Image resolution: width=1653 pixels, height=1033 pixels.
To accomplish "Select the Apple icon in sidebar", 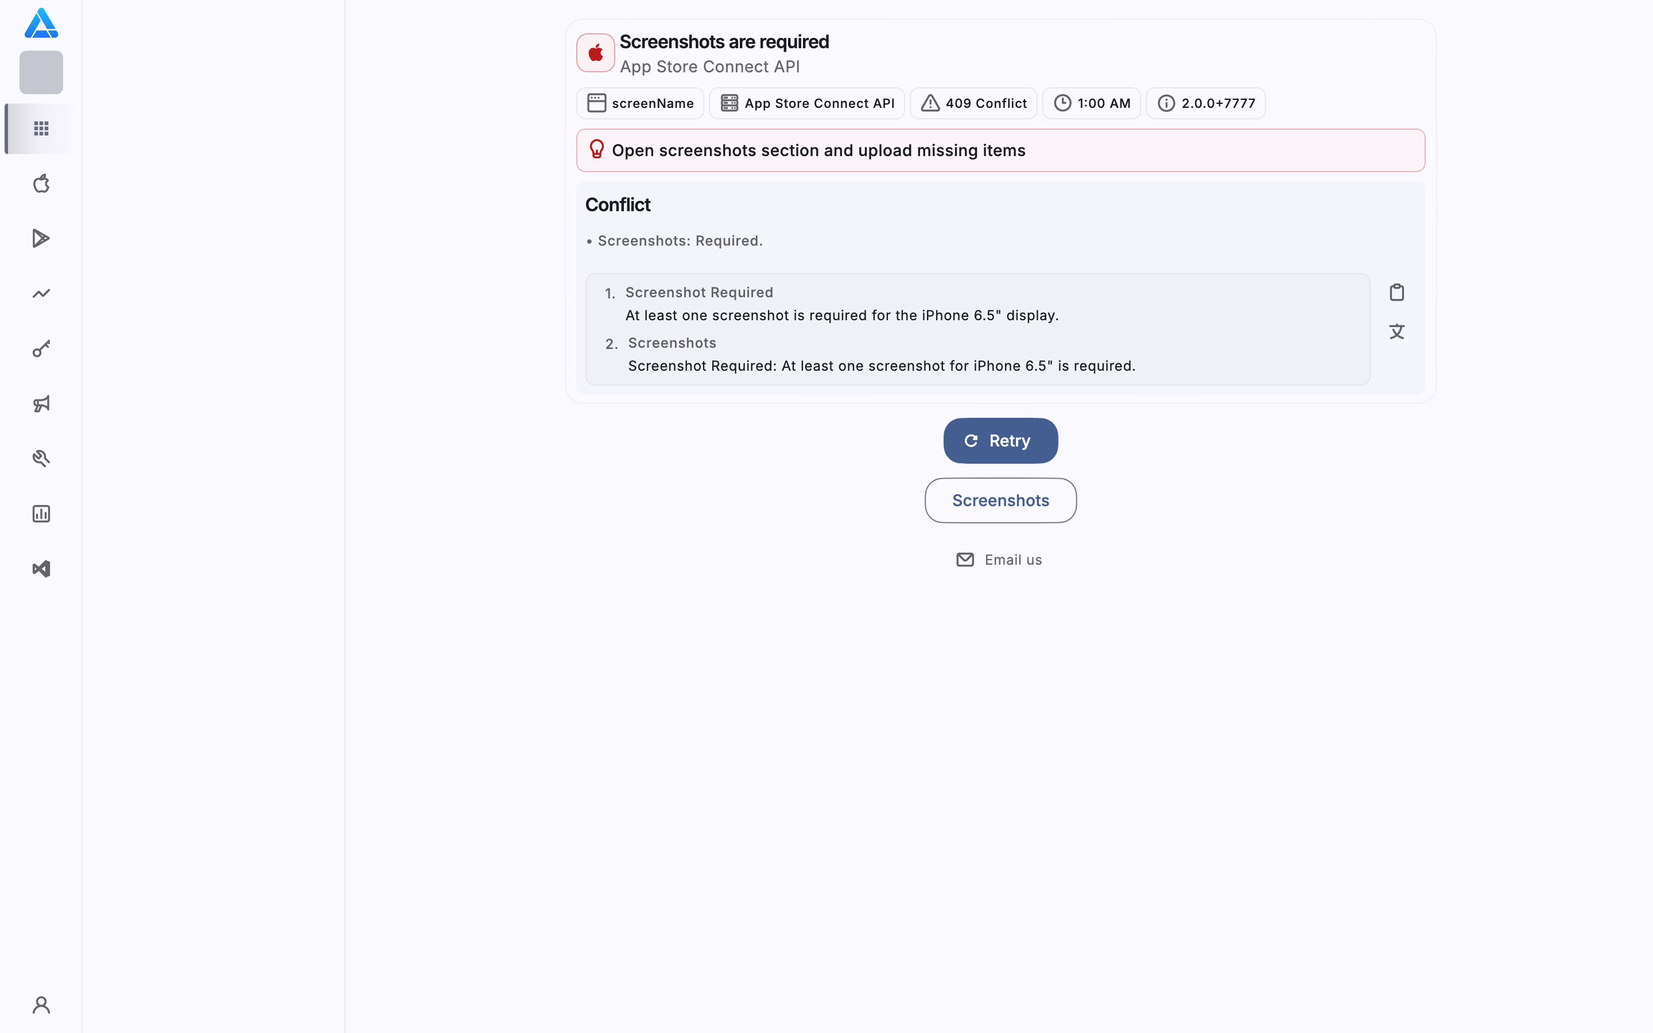I will click(41, 183).
